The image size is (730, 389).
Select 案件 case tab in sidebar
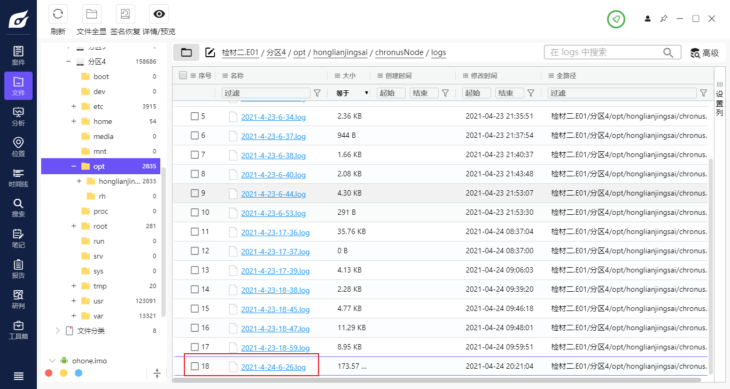(x=18, y=56)
